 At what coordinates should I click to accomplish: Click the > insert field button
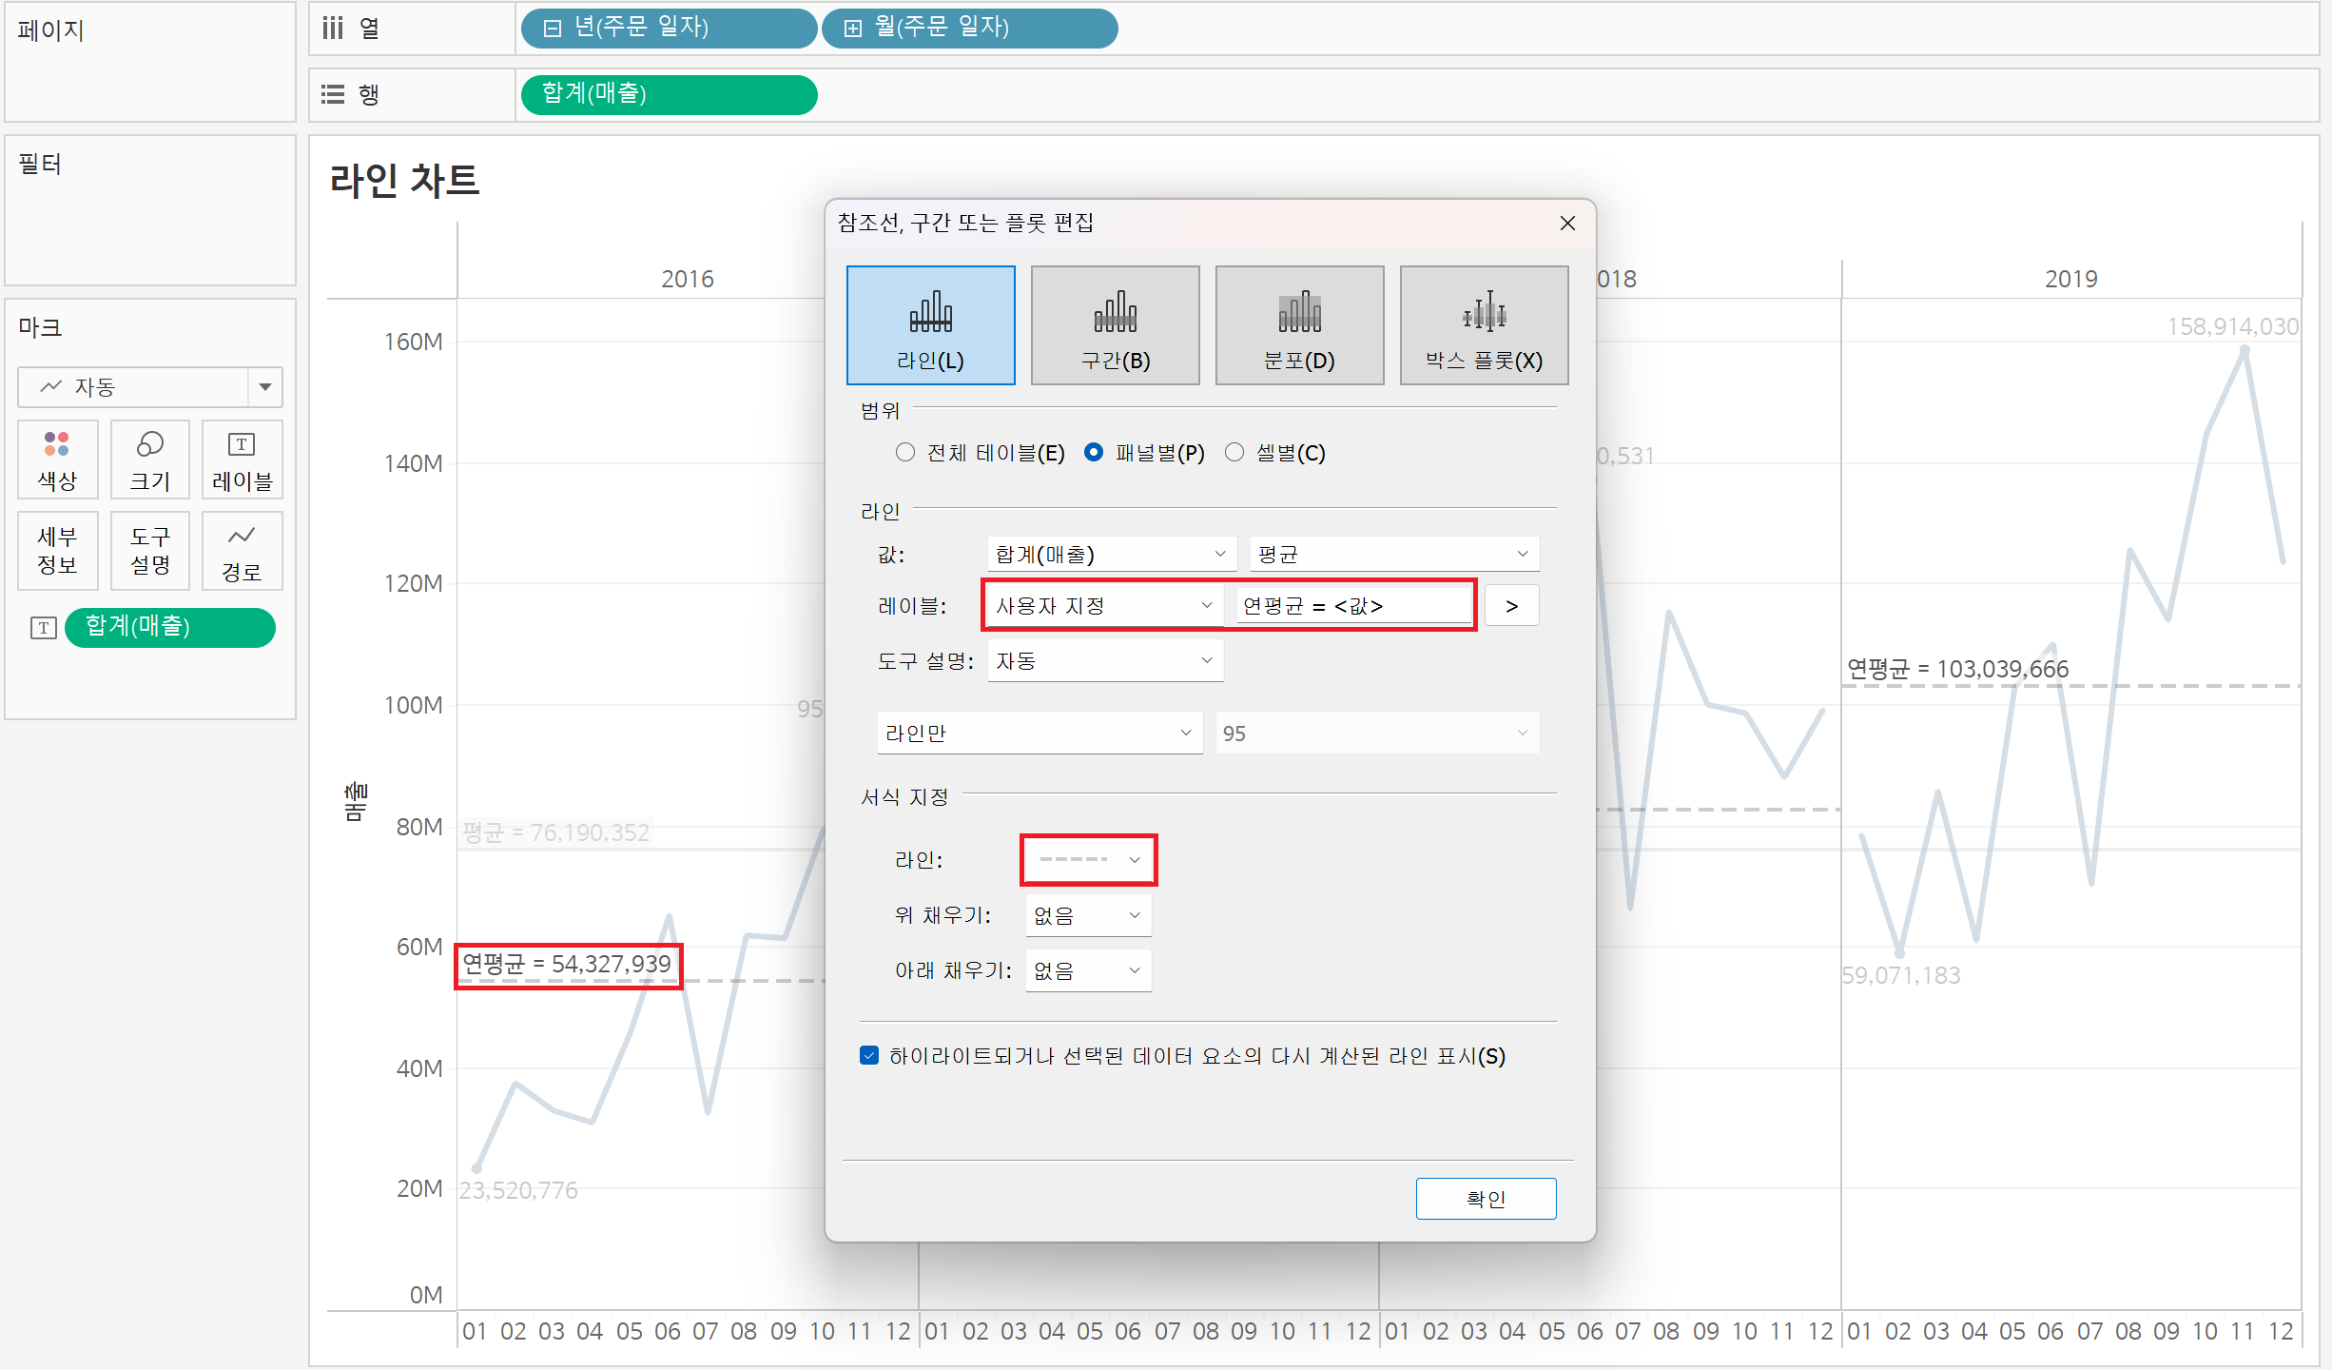click(1511, 606)
